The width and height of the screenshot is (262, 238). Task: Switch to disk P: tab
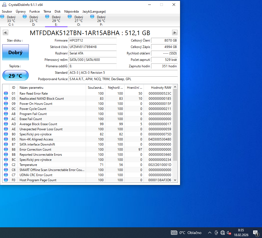pos(101,21)
